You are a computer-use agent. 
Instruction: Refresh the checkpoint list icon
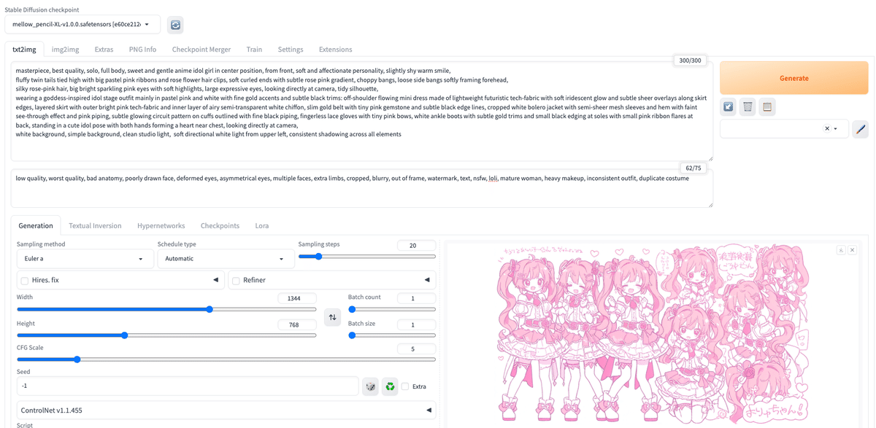click(x=174, y=24)
